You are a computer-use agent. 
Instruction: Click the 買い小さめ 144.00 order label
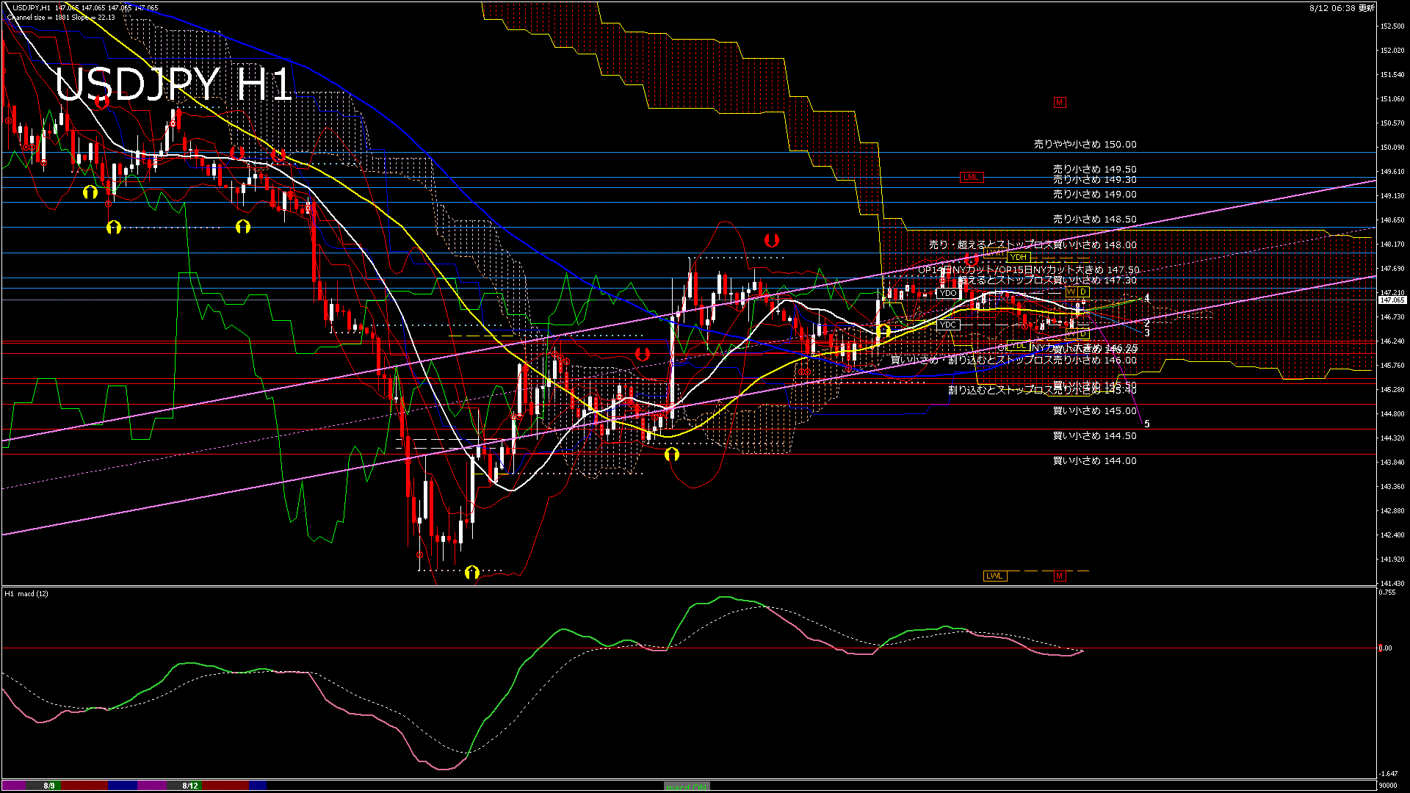(1094, 461)
